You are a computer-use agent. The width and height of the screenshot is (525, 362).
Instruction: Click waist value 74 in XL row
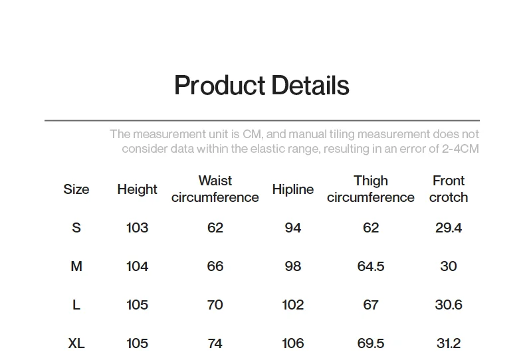(x=215, y=343)
